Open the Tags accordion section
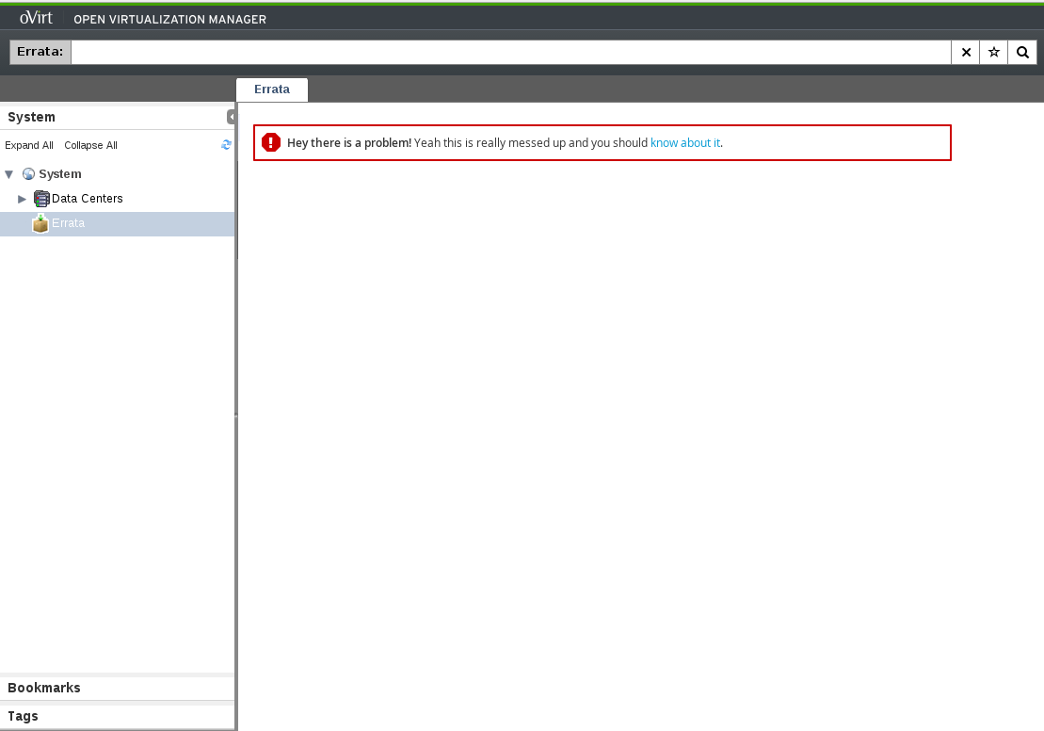Screen dimensions: 1044x731 pos(24,716)
